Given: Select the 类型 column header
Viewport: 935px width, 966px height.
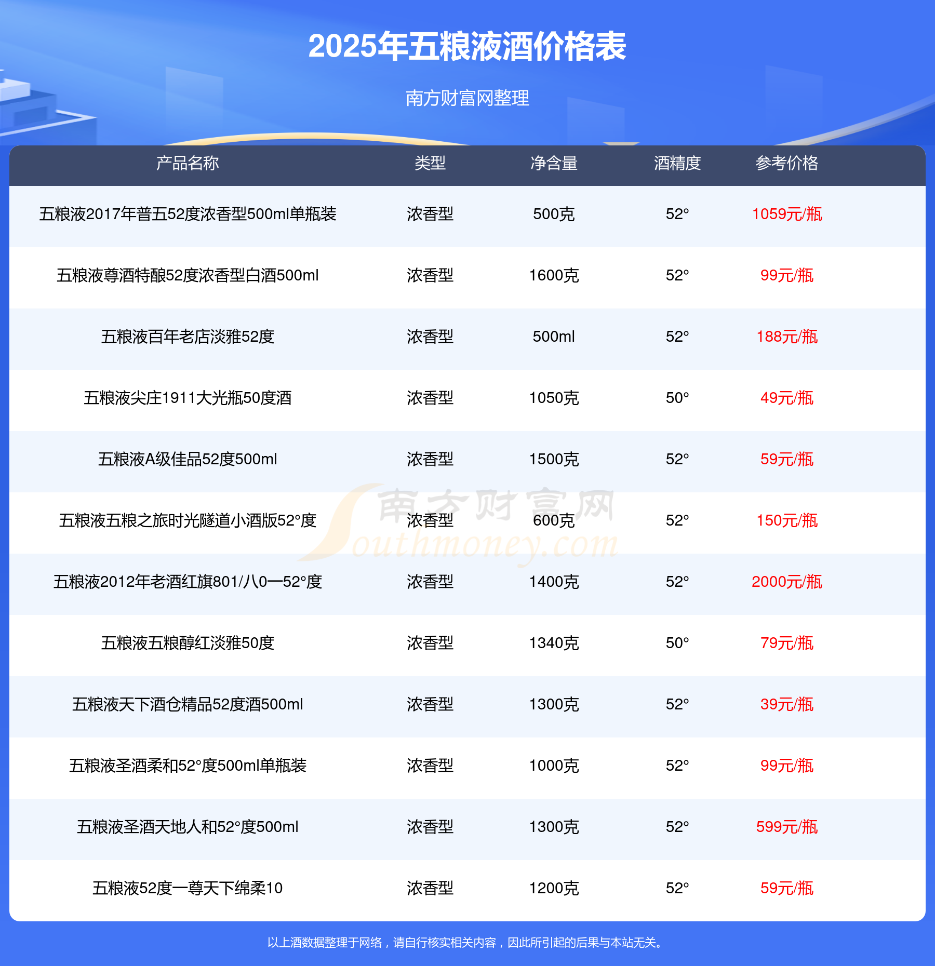Looking at the screenshot, I should 430,163.
